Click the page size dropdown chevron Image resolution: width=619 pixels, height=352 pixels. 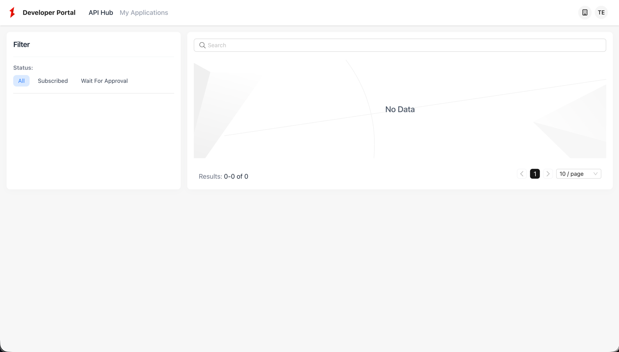tap(595, 174)
